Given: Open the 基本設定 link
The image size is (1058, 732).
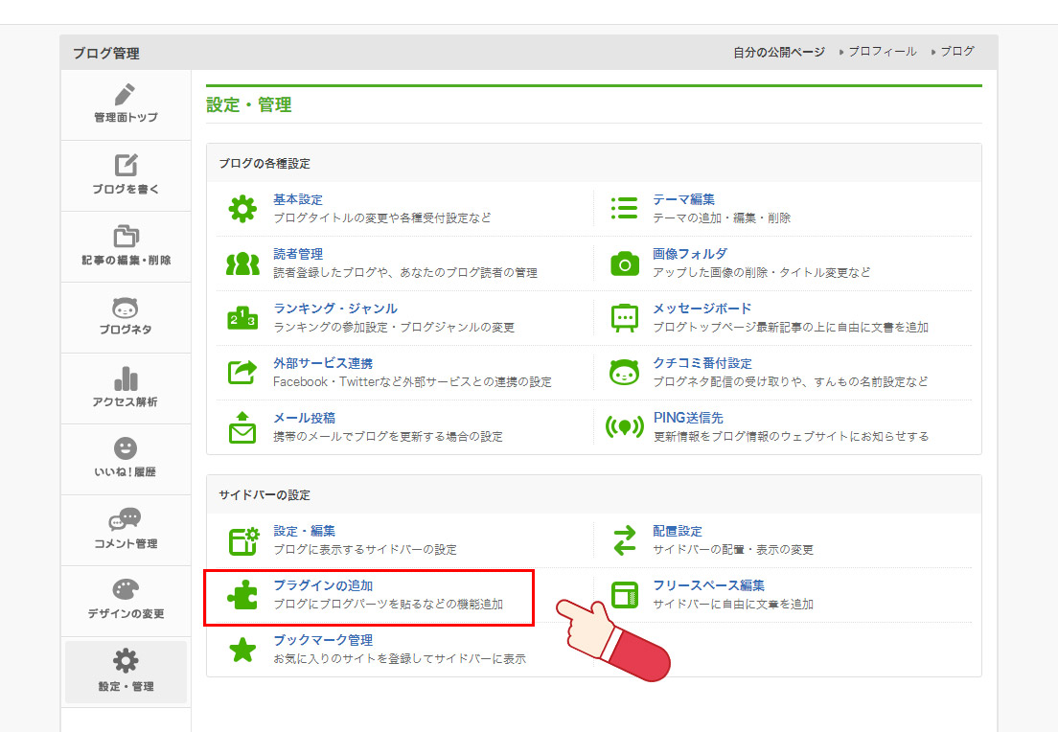Looking at the screenshot, I should (297, 199).
